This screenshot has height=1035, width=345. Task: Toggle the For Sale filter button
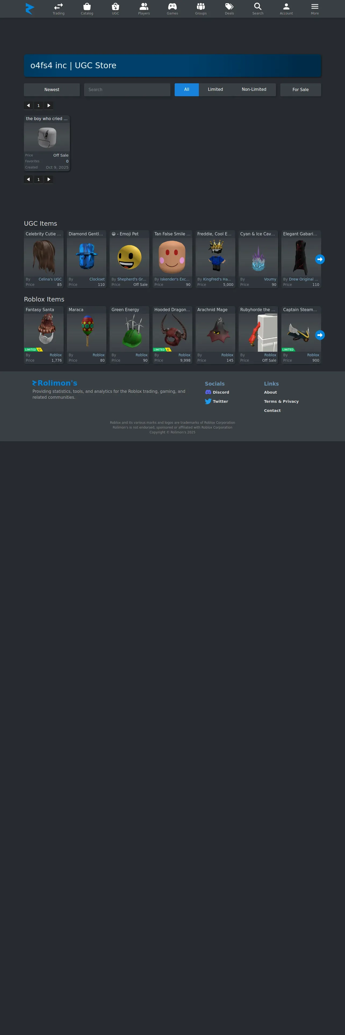pyautogui.click(x=300, y=89)
